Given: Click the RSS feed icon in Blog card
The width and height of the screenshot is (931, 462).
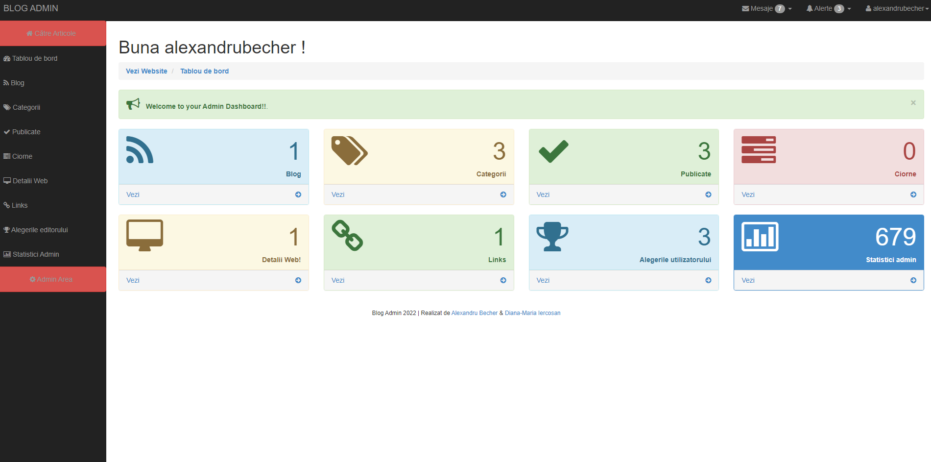Looking at the screenshot, I should [140, 150].
